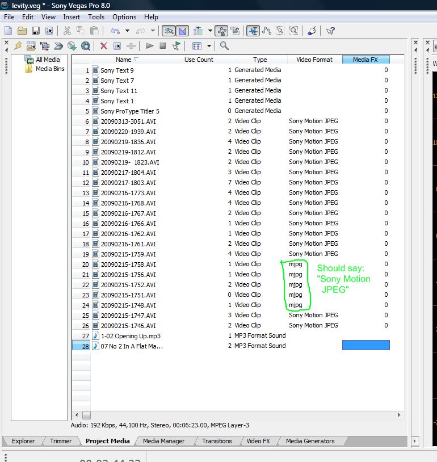
Task: Click the Open project folder icon
Action: [x=23, y=31]
